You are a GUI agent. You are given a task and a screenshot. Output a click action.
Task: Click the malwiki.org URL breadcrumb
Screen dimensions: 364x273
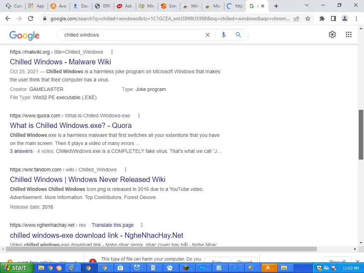pyautogui.click(x=57, y=52)
